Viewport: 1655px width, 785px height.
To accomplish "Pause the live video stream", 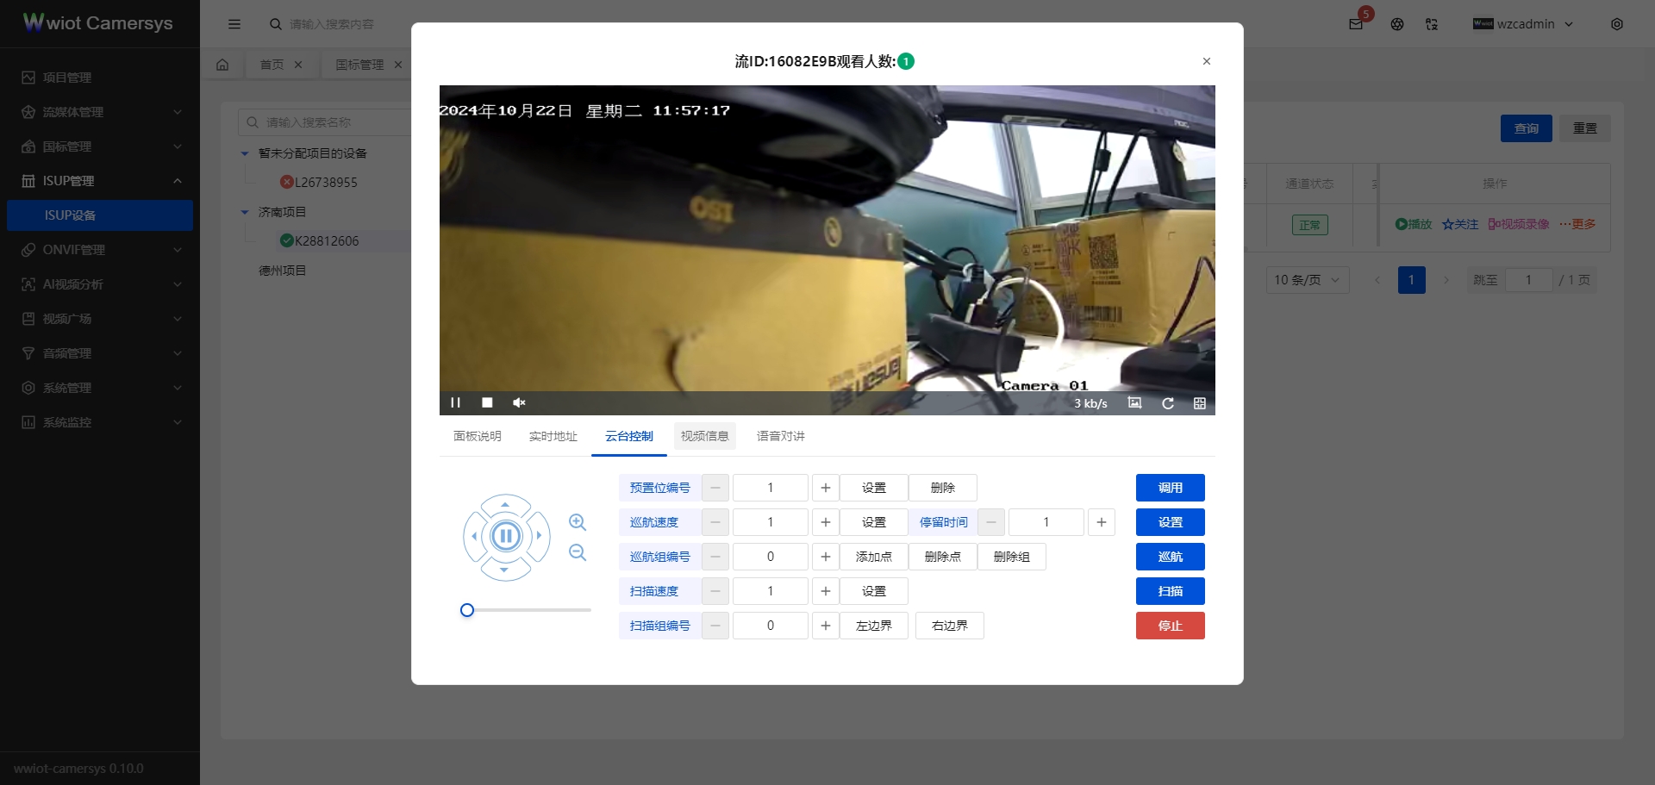I will coord(455,402).
